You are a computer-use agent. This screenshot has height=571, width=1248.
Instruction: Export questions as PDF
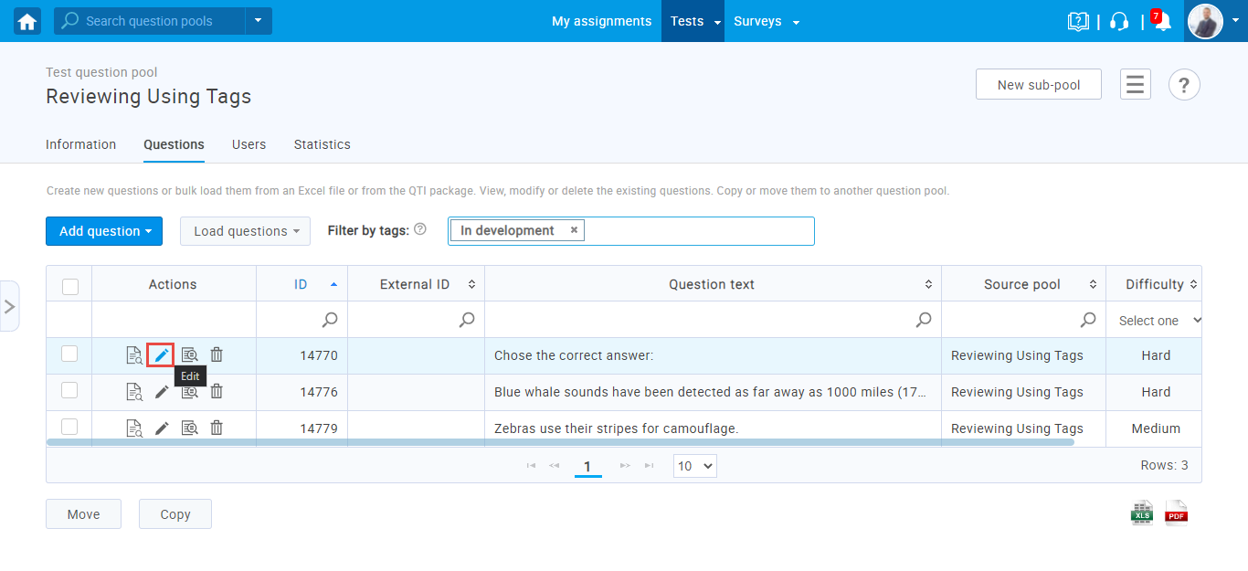(1176, 513)
